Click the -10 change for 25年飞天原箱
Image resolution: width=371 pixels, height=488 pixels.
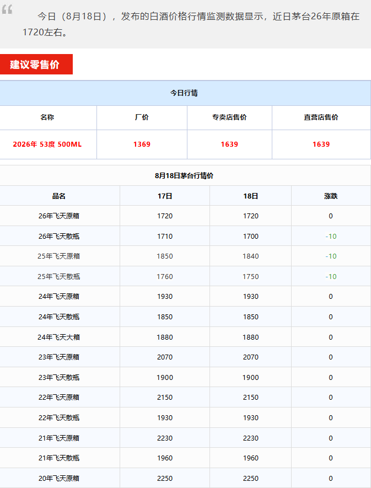331,256
